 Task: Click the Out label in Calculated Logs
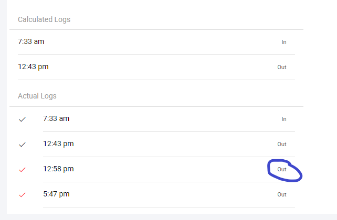(282, 67)
